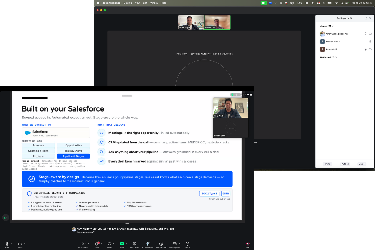Open the Edit menu in menu bar
The image size is (375, 250).
click(x=145, y=3)
